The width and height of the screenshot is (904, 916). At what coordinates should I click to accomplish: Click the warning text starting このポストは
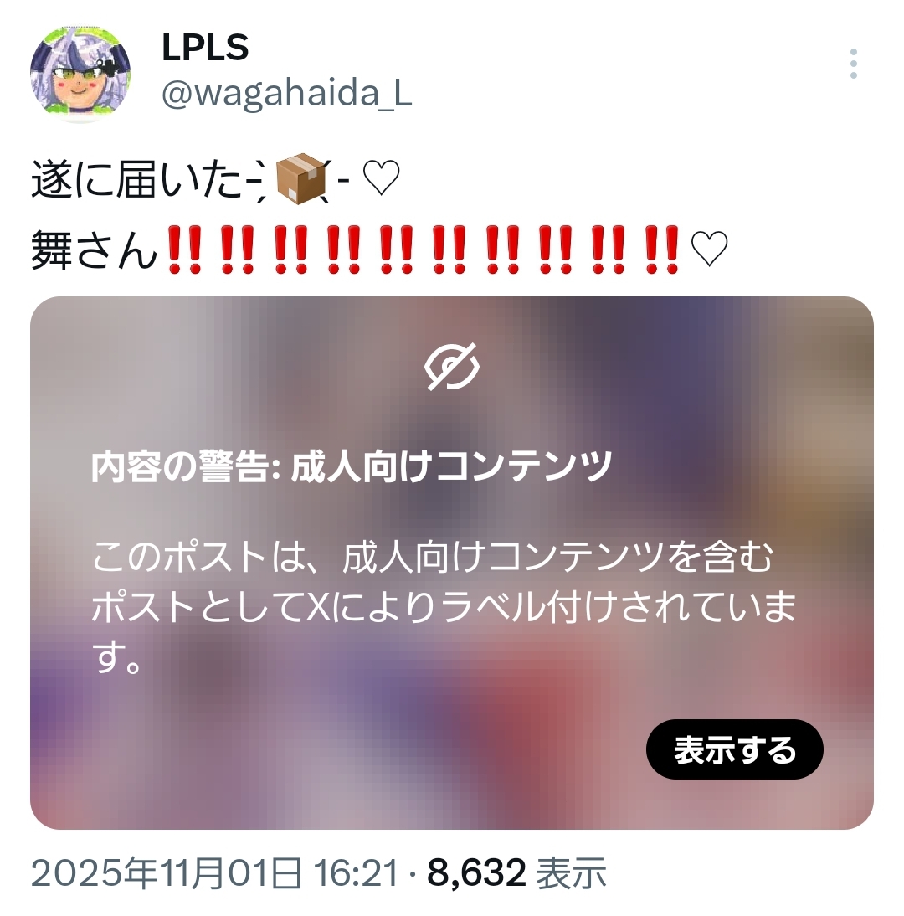(x=444, y=607)
